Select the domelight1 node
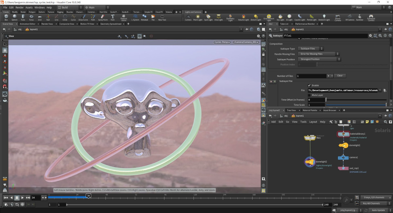Image resolution: width=393 pixels, height=213 pixels. [343, 145]
